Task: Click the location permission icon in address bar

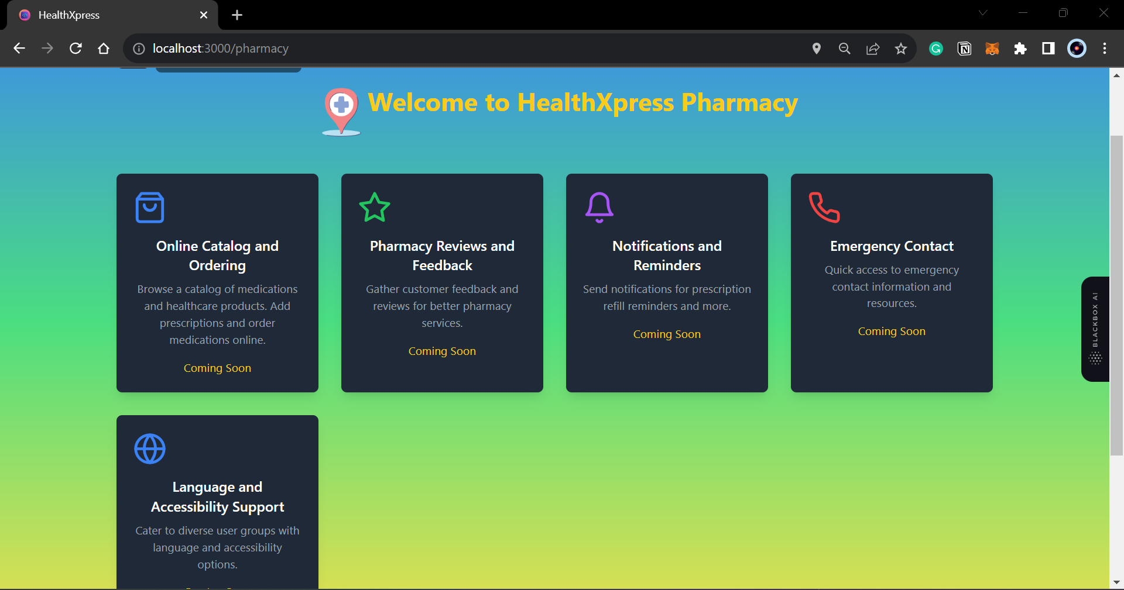Action: [817, 49]
